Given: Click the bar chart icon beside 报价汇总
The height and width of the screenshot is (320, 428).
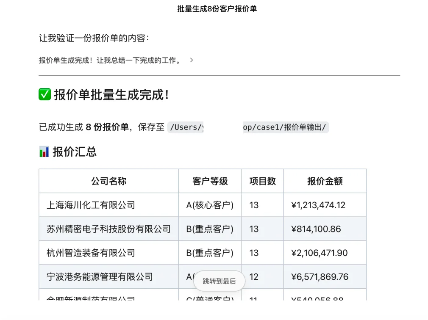Looking at the screenshot, I should (44, 152).
